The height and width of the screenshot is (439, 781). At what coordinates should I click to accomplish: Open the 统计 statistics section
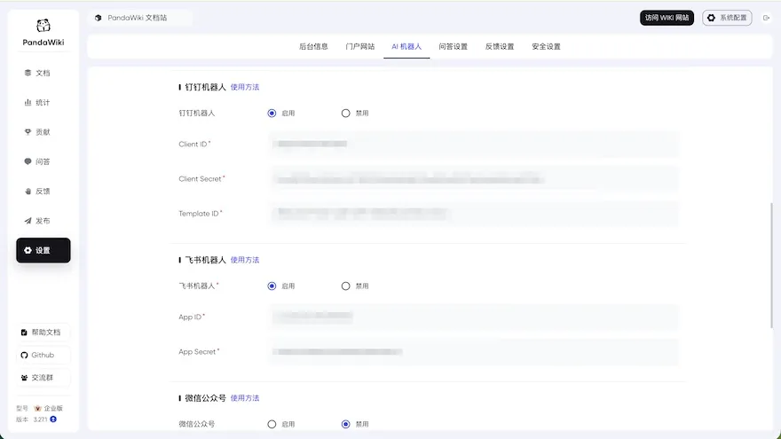pyautogui.click(x=43, y=103)
